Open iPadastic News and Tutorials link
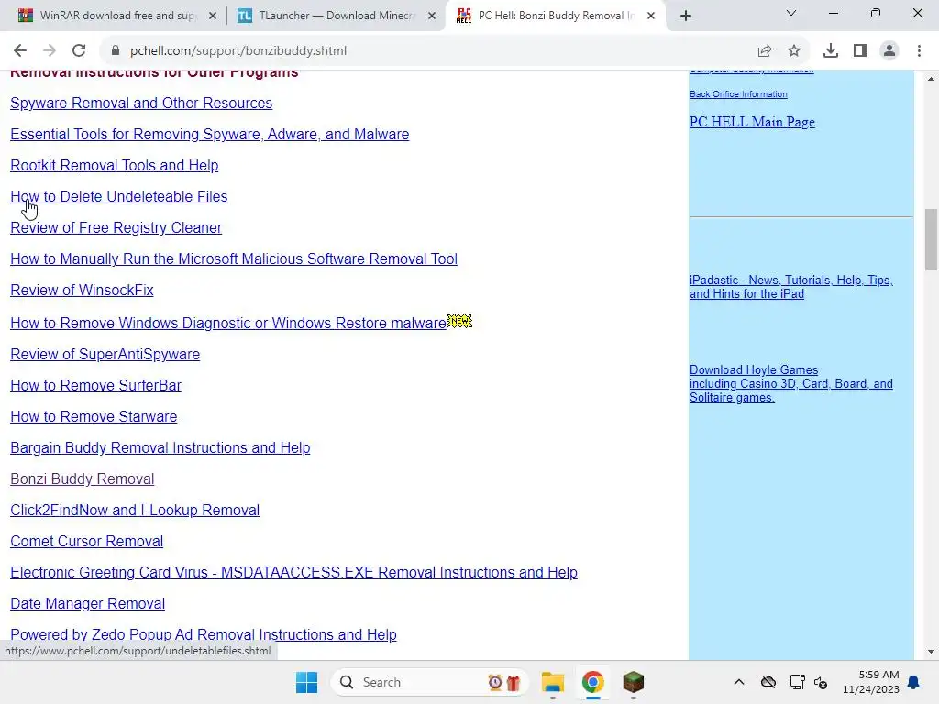This screenshot has height=704, width=939. (790, 287)
